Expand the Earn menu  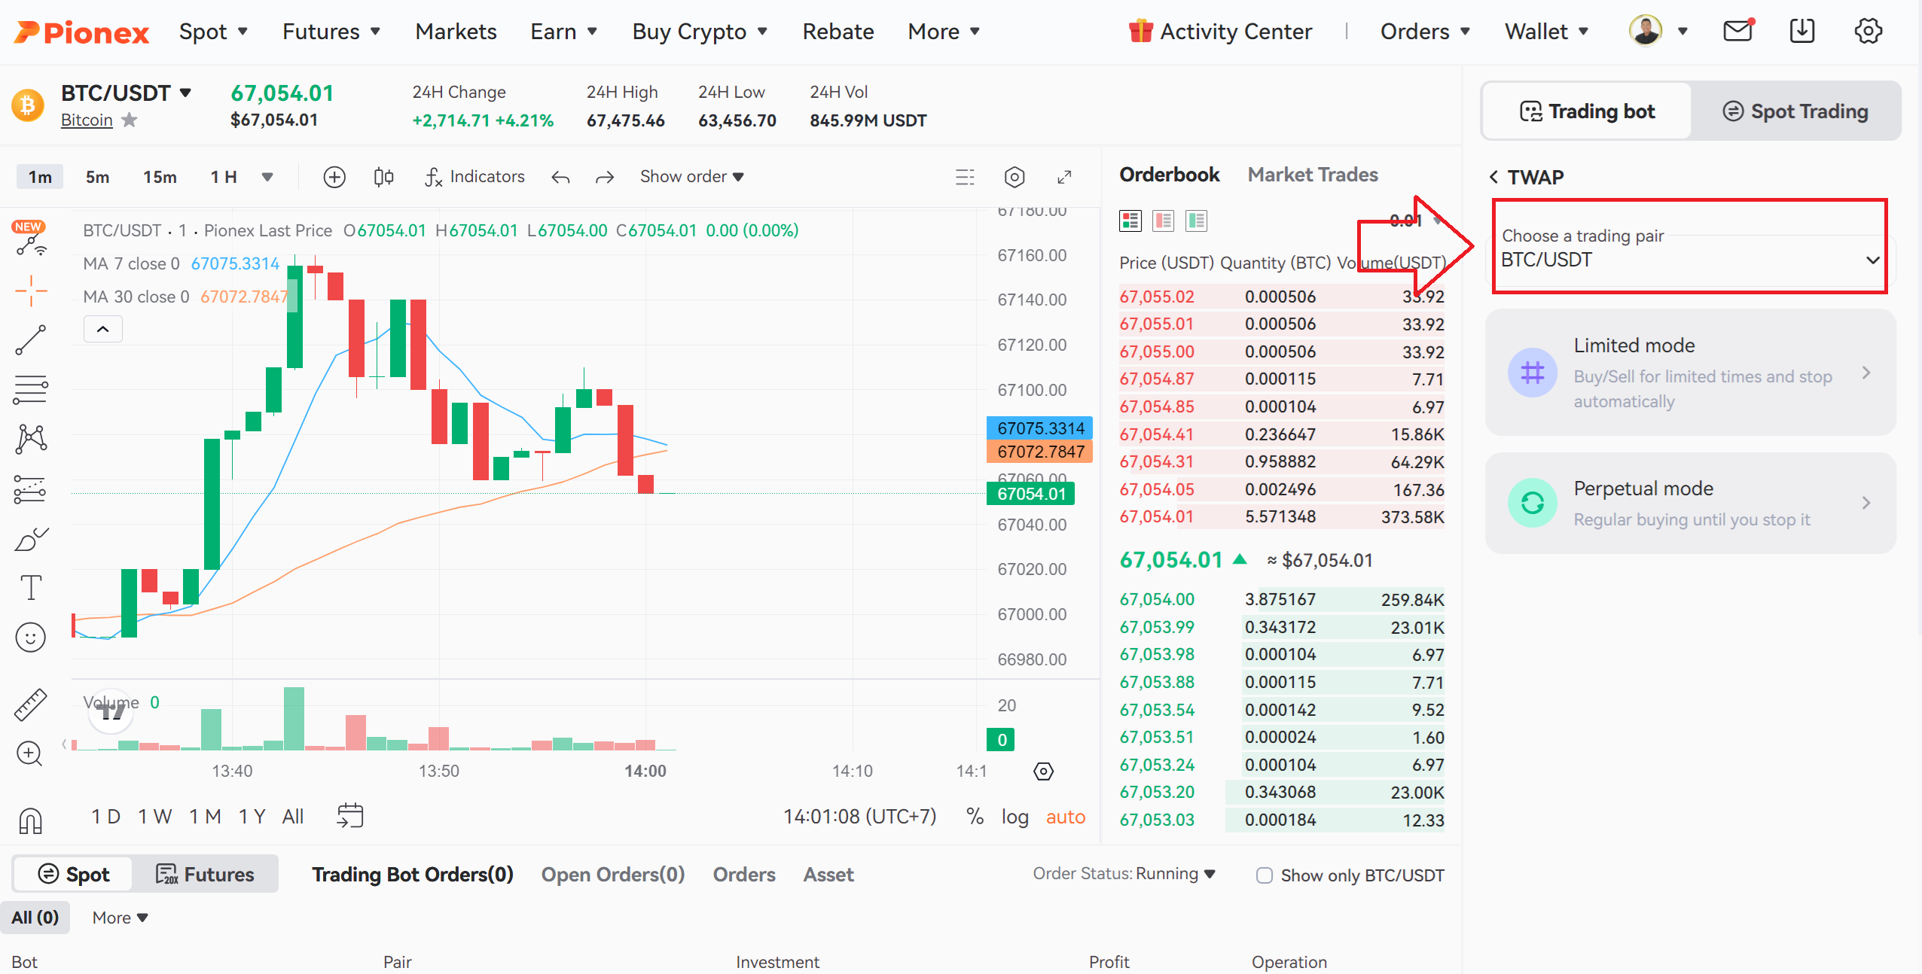tap(564, 32)
